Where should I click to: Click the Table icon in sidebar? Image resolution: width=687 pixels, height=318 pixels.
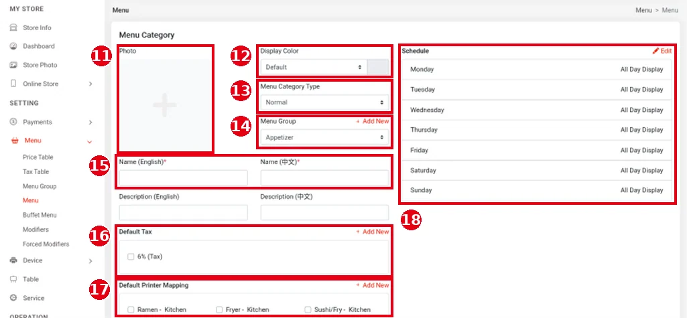13,279
